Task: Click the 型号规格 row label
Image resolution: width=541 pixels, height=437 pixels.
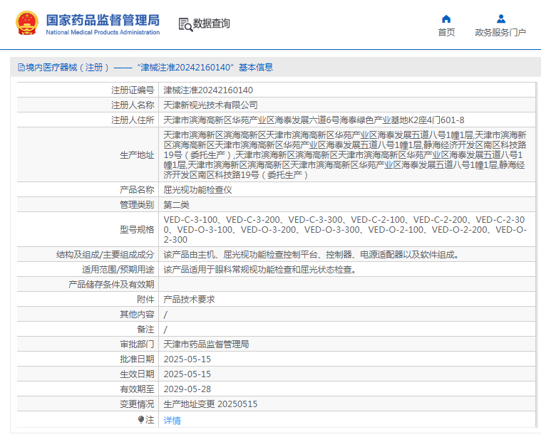Action: pyautogui.click(x=137, y=229)
